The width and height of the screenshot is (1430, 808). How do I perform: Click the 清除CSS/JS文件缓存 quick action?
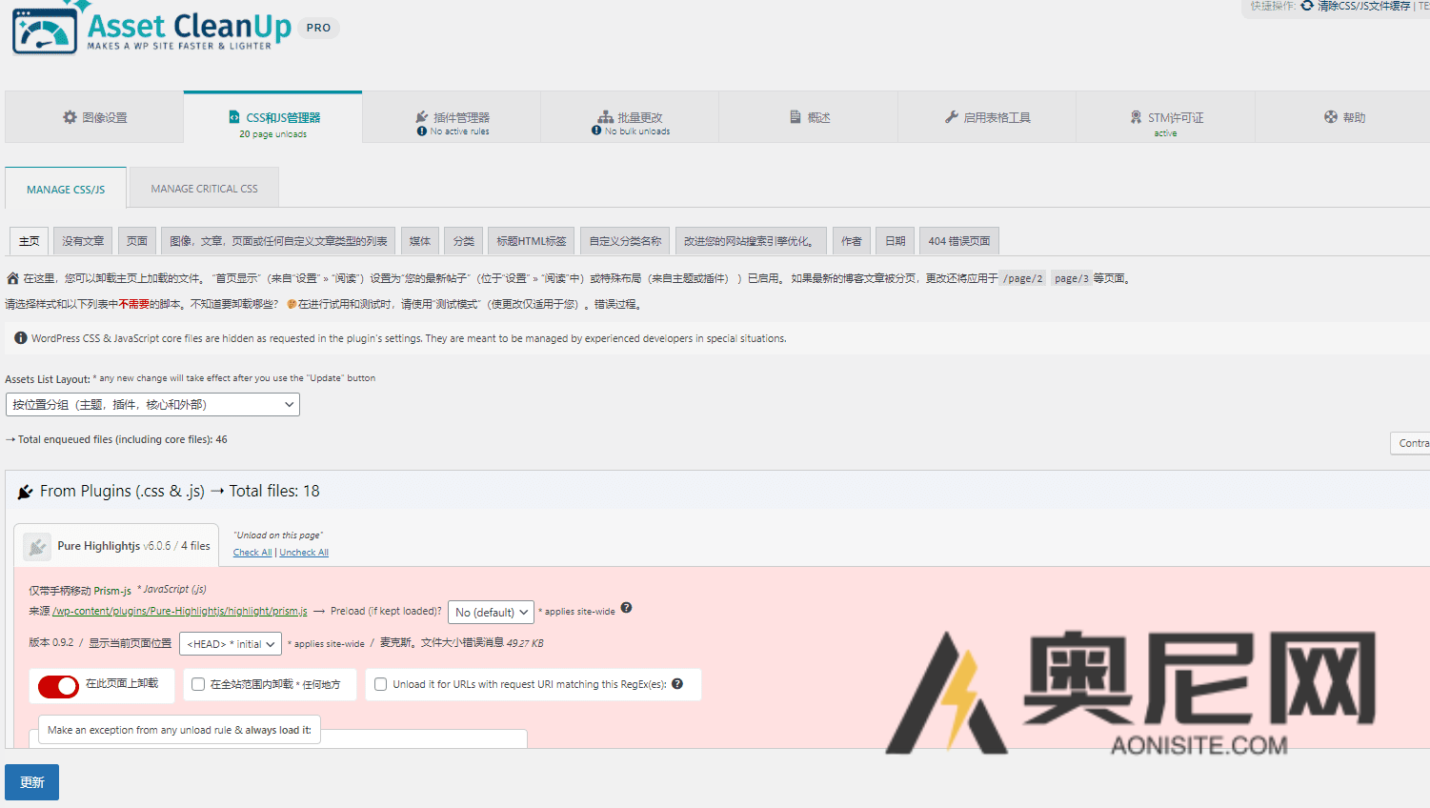pyautogui.click(x=1363, y=6)
